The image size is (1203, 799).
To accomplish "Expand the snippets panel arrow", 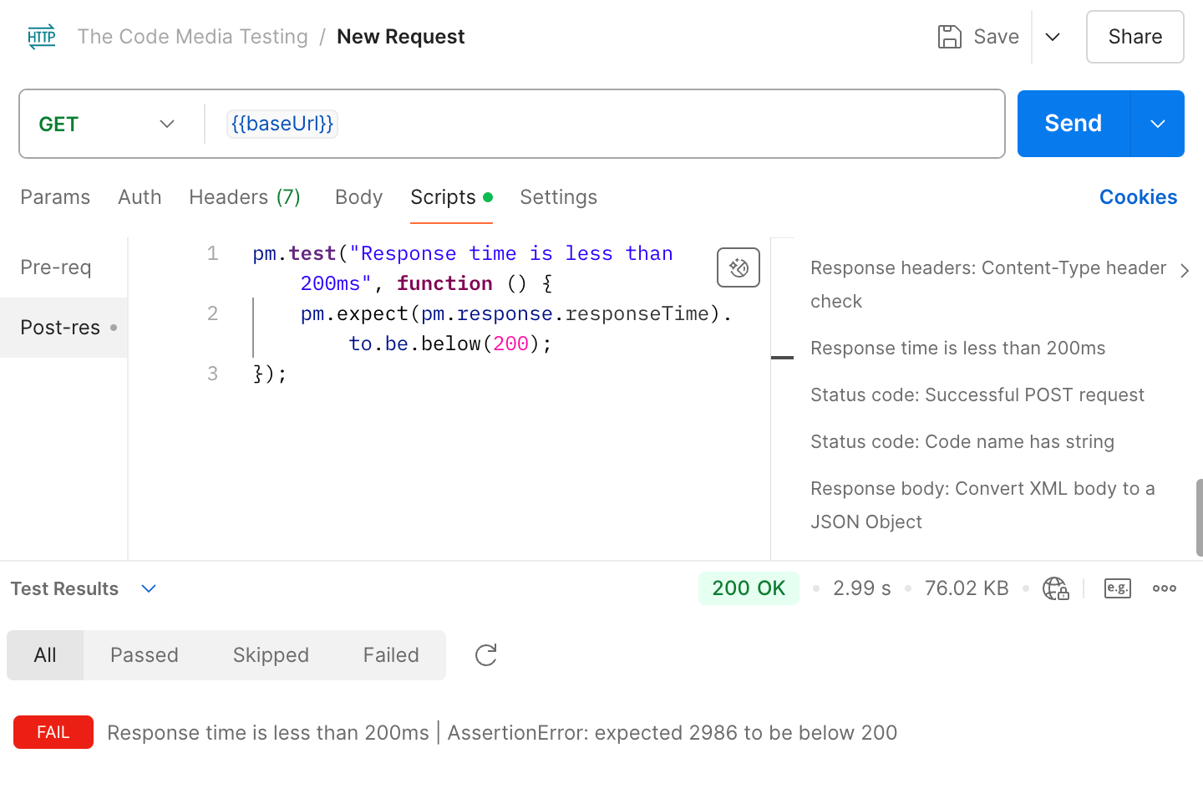I will point(1185,271).
